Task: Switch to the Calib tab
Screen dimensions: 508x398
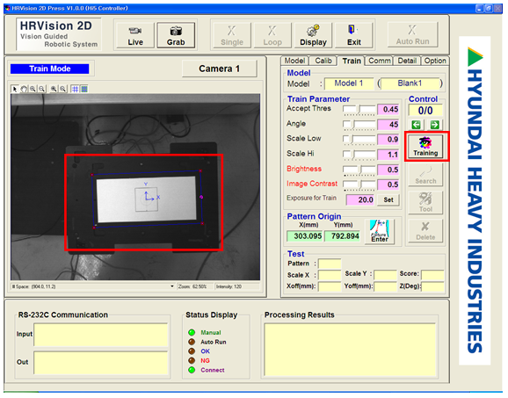Action: (323, 61)
